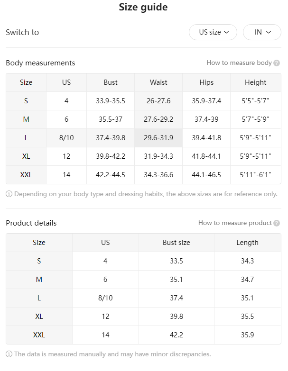
Task: Open the How to measure body link
Action: point(239,63)
